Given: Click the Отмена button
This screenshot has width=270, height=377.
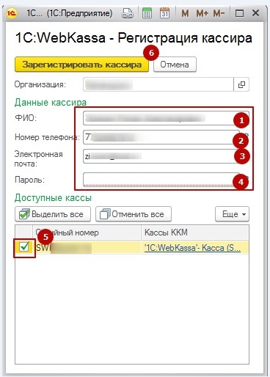Looking at the screenshot, I should (175, 65).
